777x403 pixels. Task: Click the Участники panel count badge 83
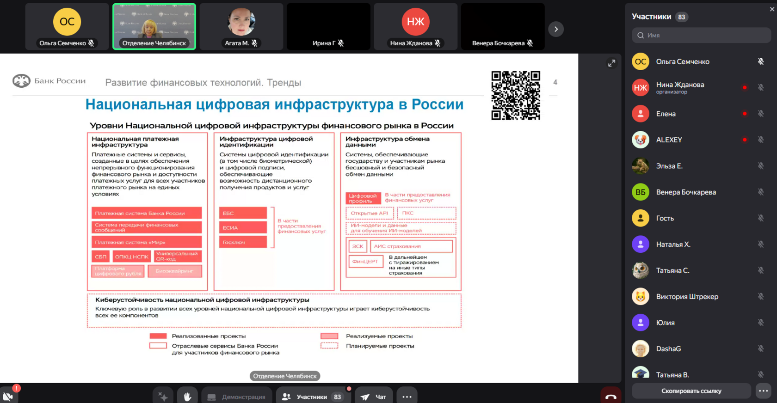pyautogui.click(x=681, y=17)
